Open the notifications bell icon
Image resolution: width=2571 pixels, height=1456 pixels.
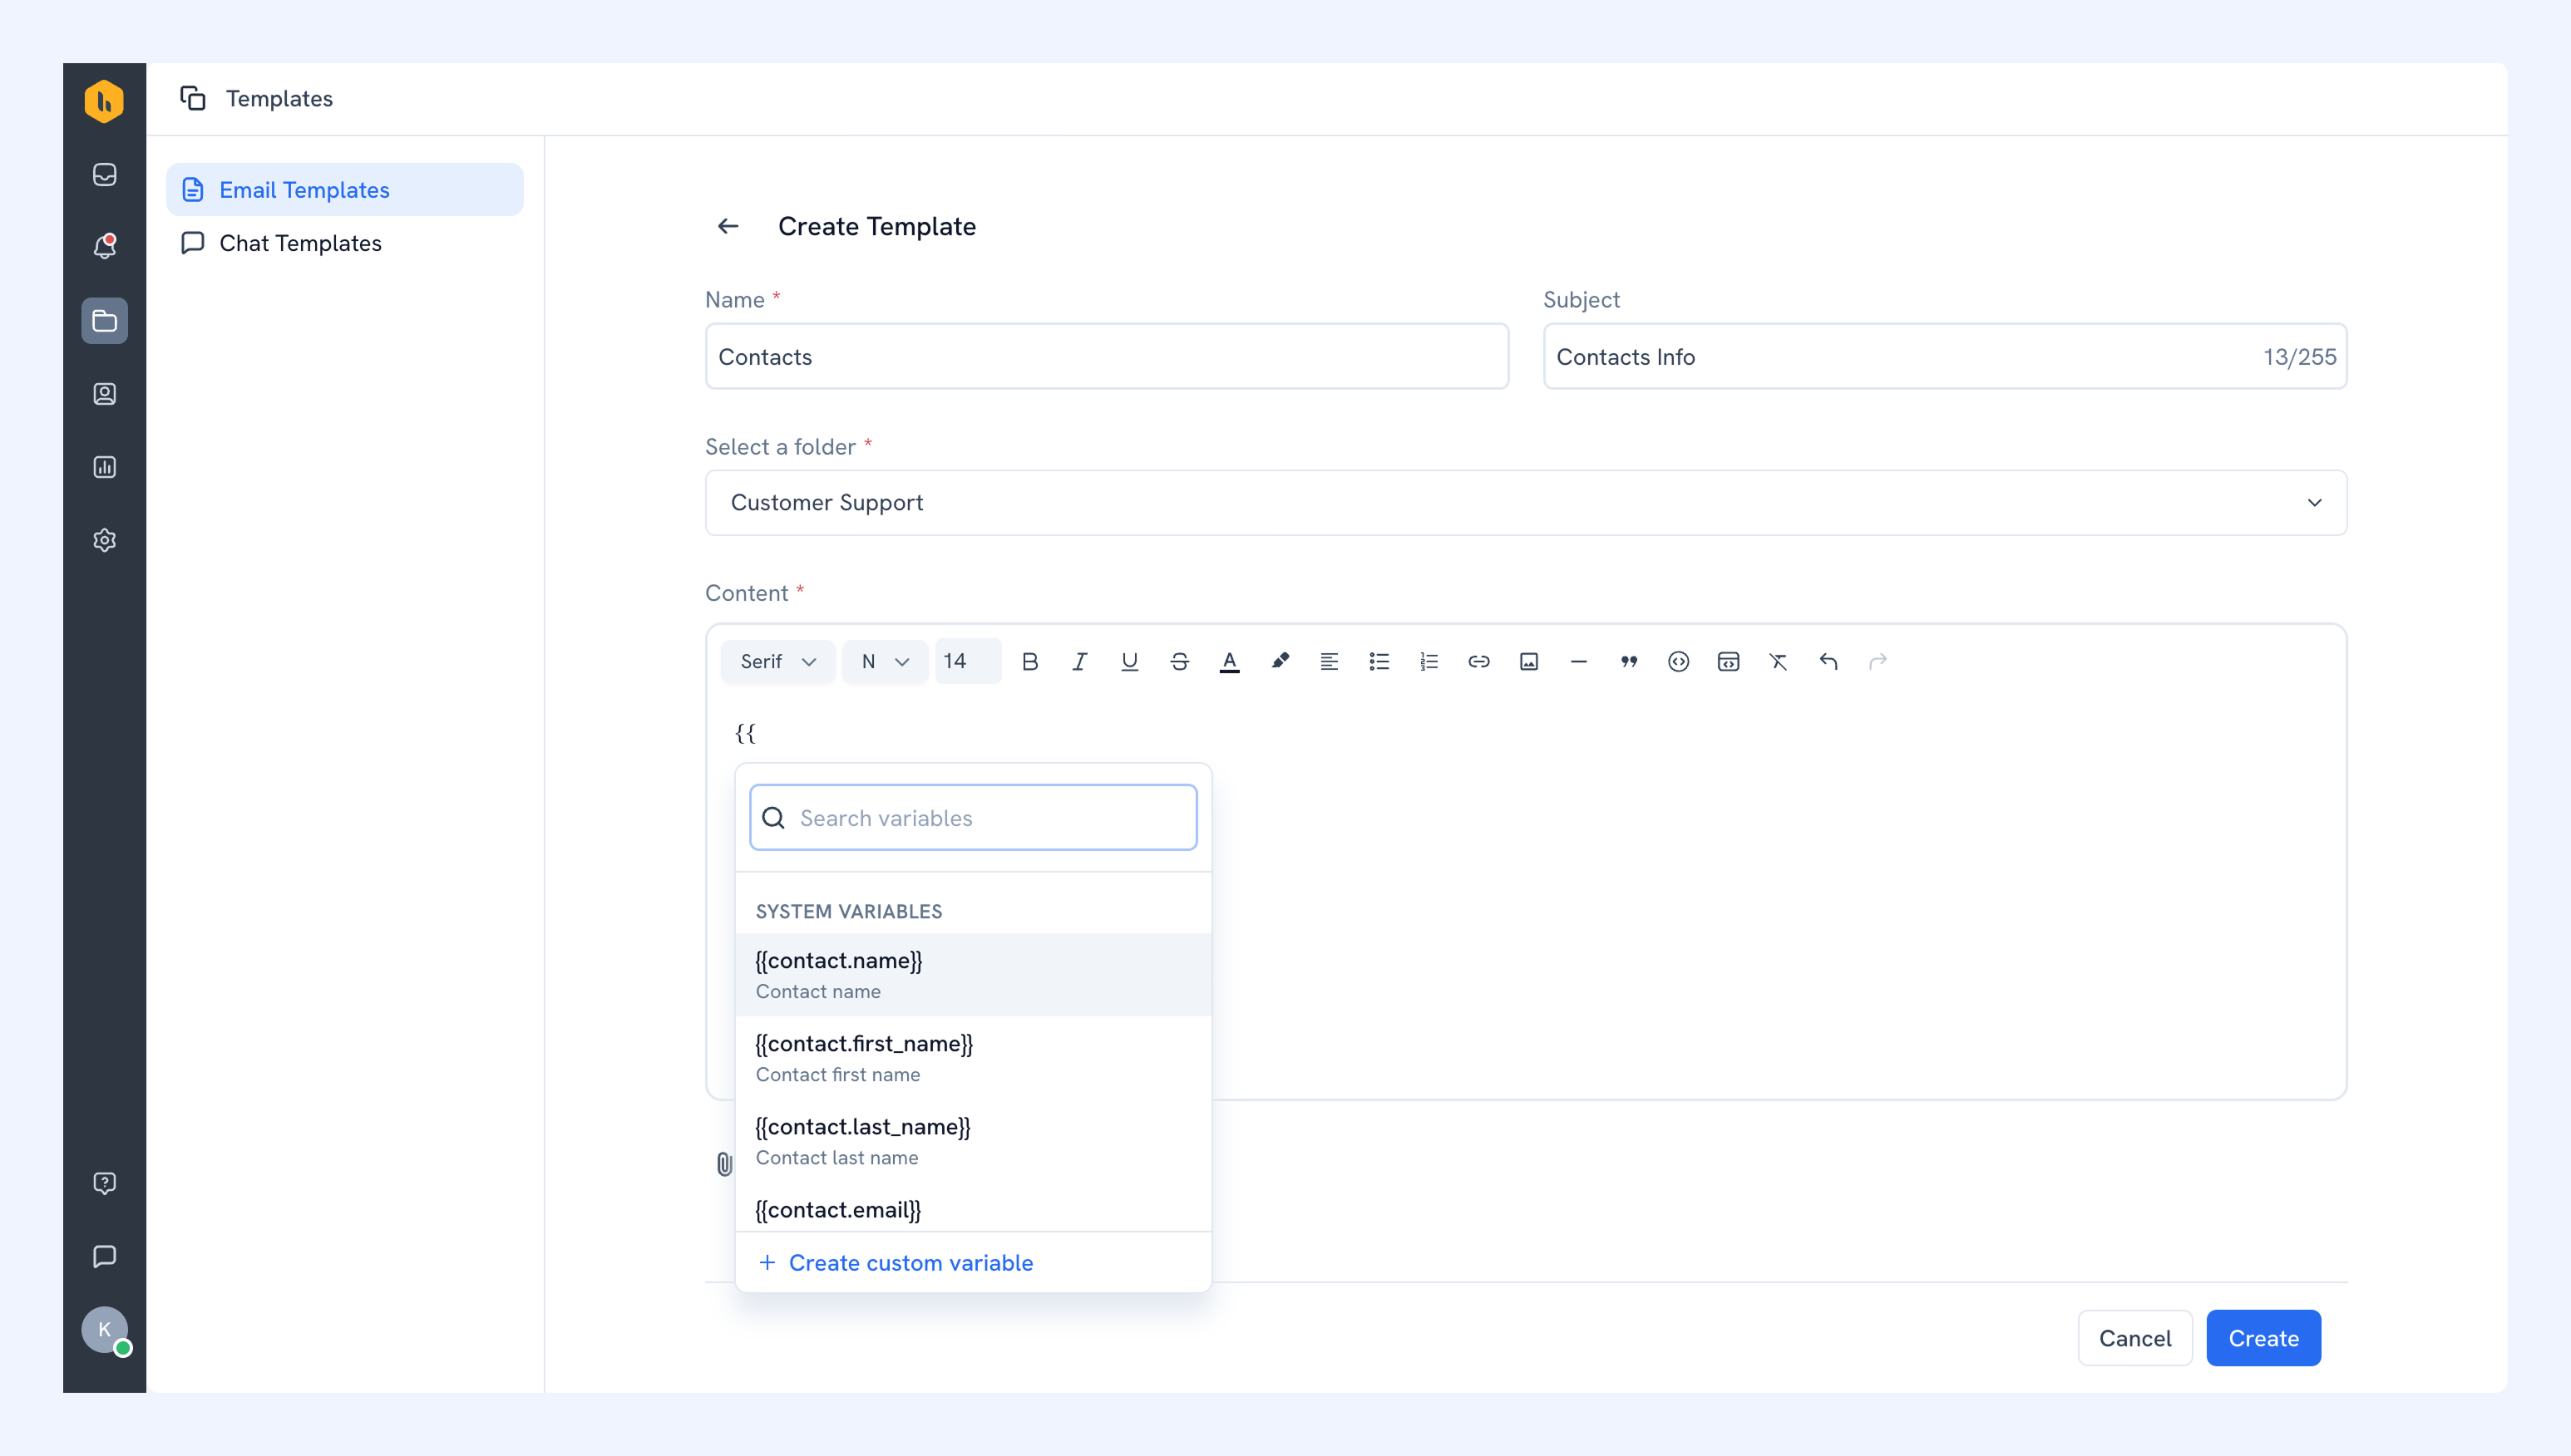pyautogui.click(x=104, y=247)
